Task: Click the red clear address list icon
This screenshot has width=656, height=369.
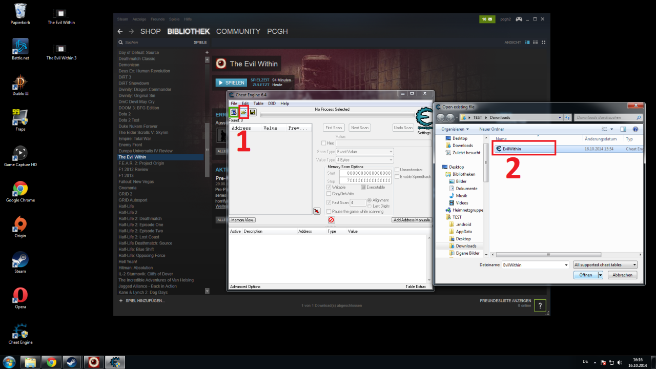Action: click(x=331, y=220)
